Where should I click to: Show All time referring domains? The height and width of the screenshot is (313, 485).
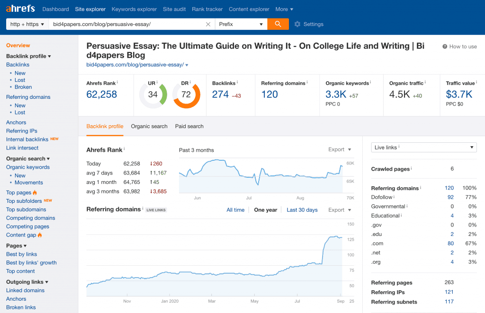coord(235,210)
